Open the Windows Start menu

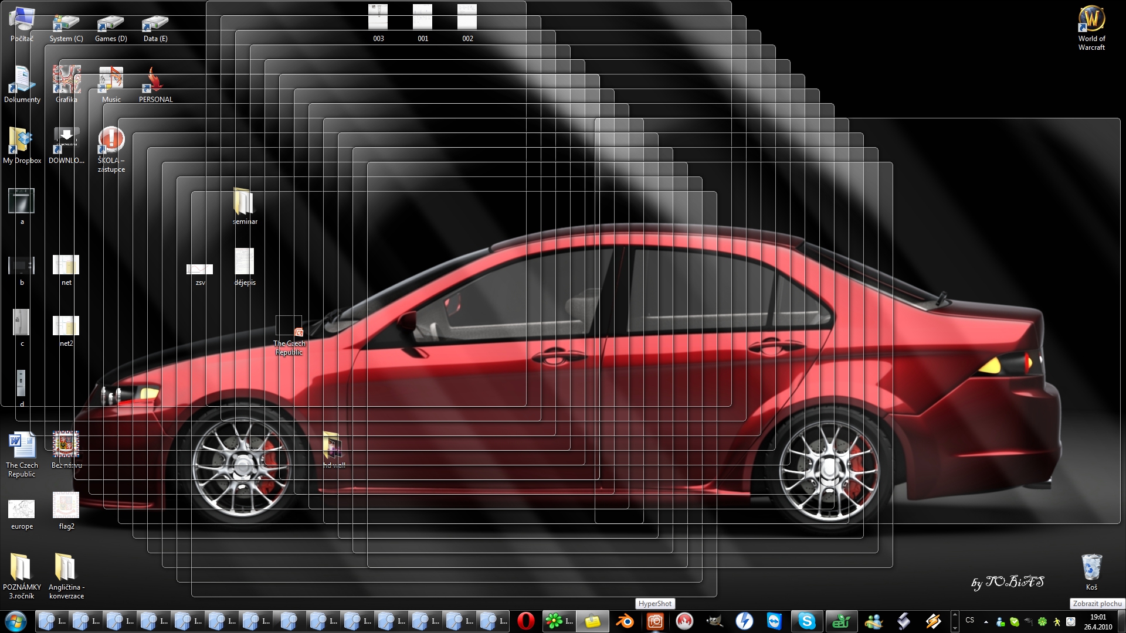(16, 621)
